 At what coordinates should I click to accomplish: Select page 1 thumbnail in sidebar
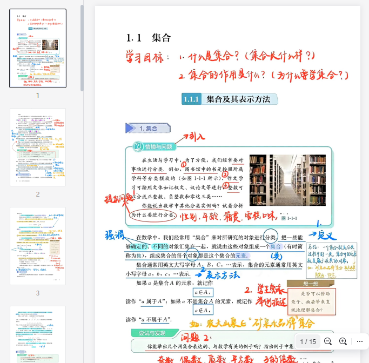[x=38, y=48]
